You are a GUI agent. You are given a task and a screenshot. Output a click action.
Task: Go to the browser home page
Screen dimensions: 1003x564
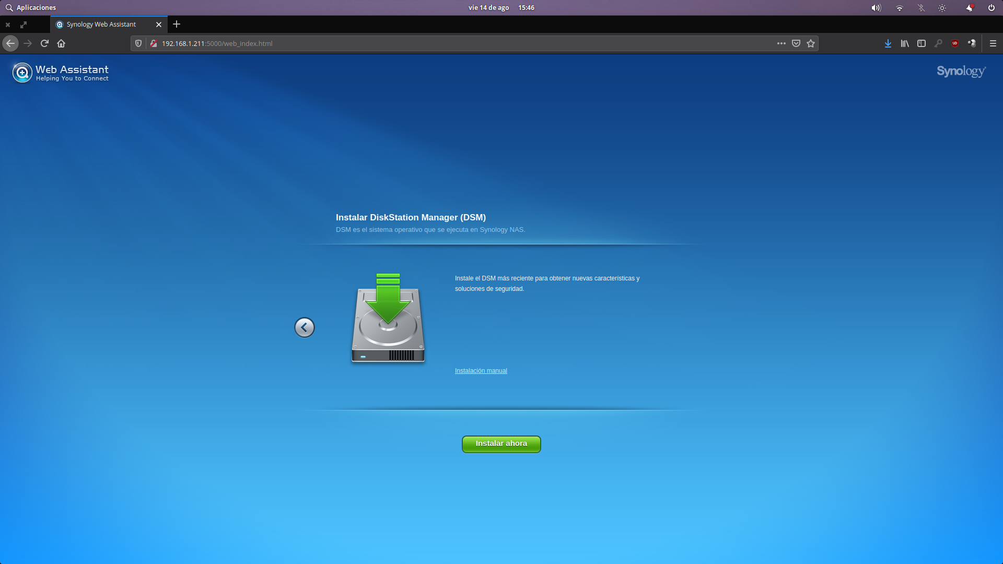61,43
